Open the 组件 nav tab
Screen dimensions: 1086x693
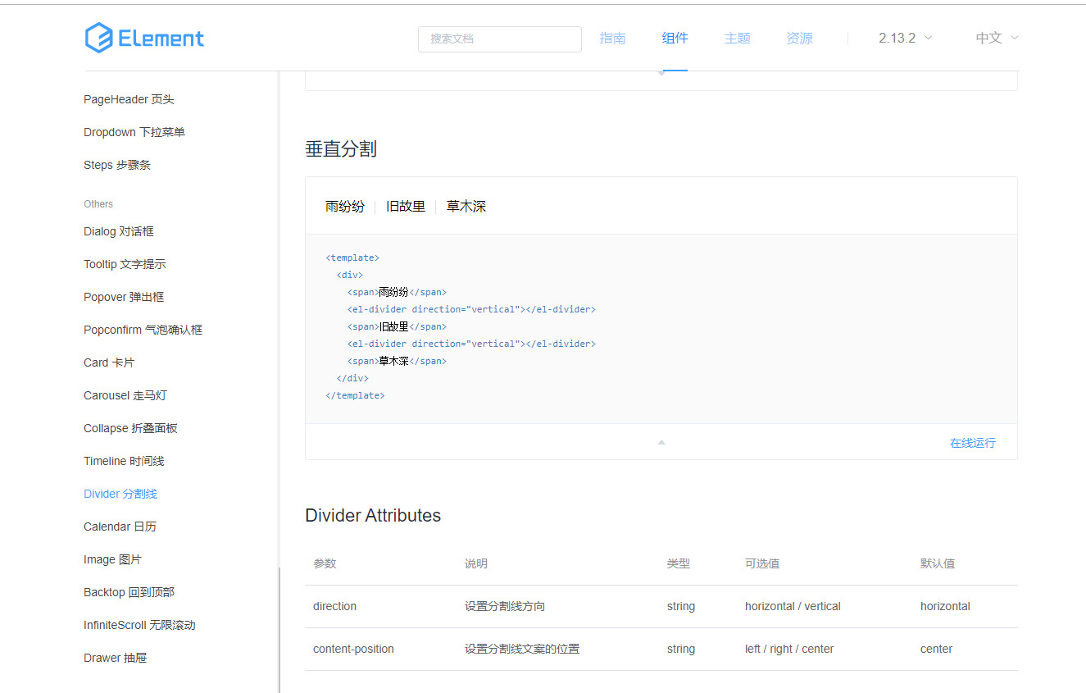(x=675, y=38)
